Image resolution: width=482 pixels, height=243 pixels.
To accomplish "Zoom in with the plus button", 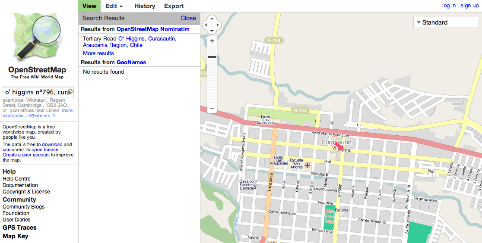I will pyautogui.click(x=212, y=41).
